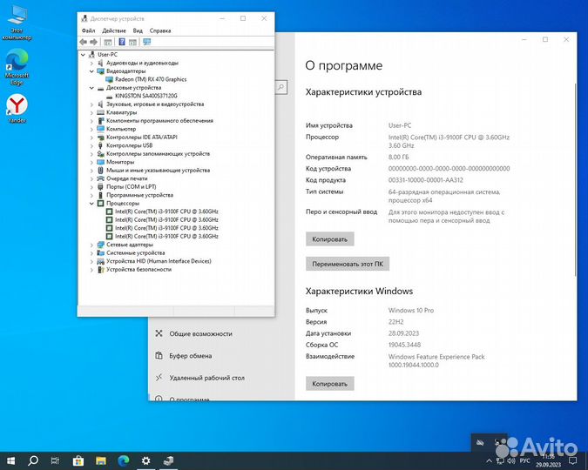Open the Действие menu
The image size is (588, 470).
(114, 30)
